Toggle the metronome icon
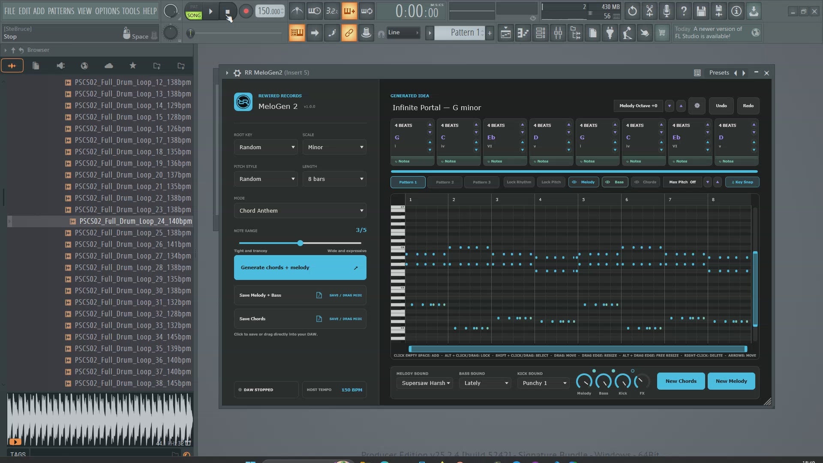The width and height of the screenshot is (823, 463). click(x=297, y=12)
